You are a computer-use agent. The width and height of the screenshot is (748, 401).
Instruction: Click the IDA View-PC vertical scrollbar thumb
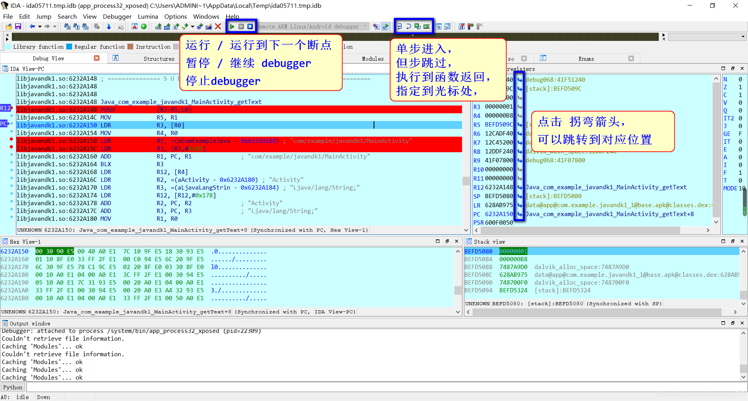pos(466,181)
